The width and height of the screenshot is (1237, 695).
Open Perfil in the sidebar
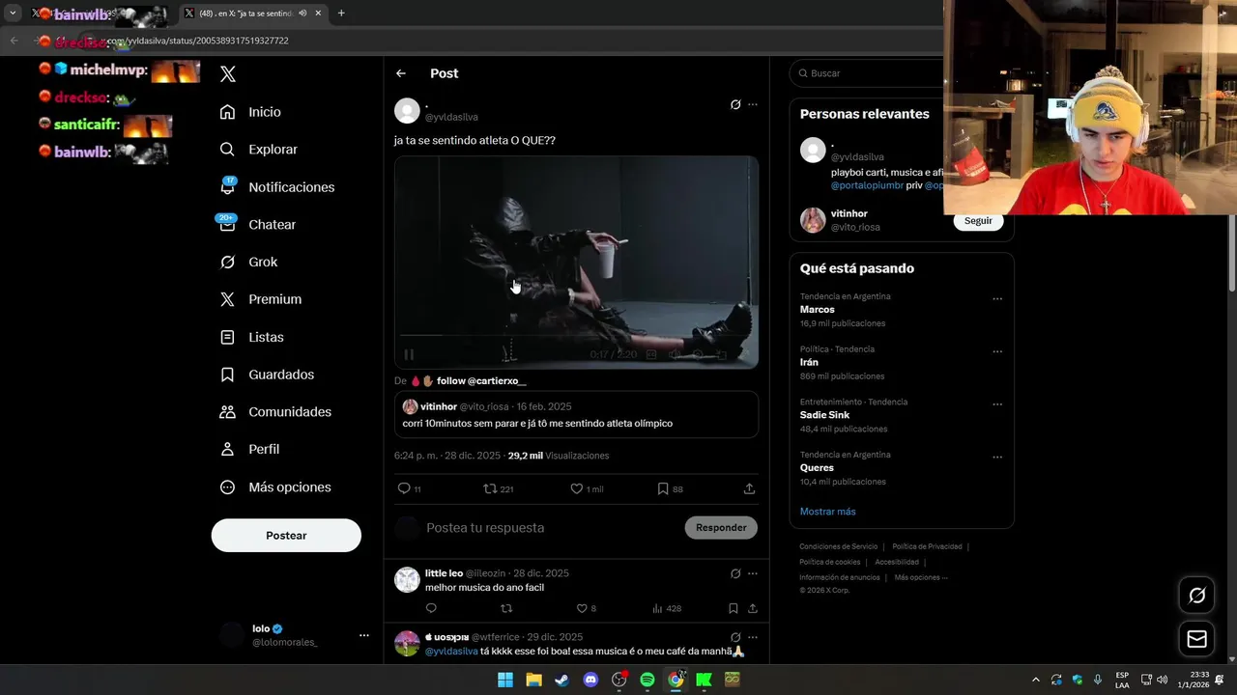[250, 450]
